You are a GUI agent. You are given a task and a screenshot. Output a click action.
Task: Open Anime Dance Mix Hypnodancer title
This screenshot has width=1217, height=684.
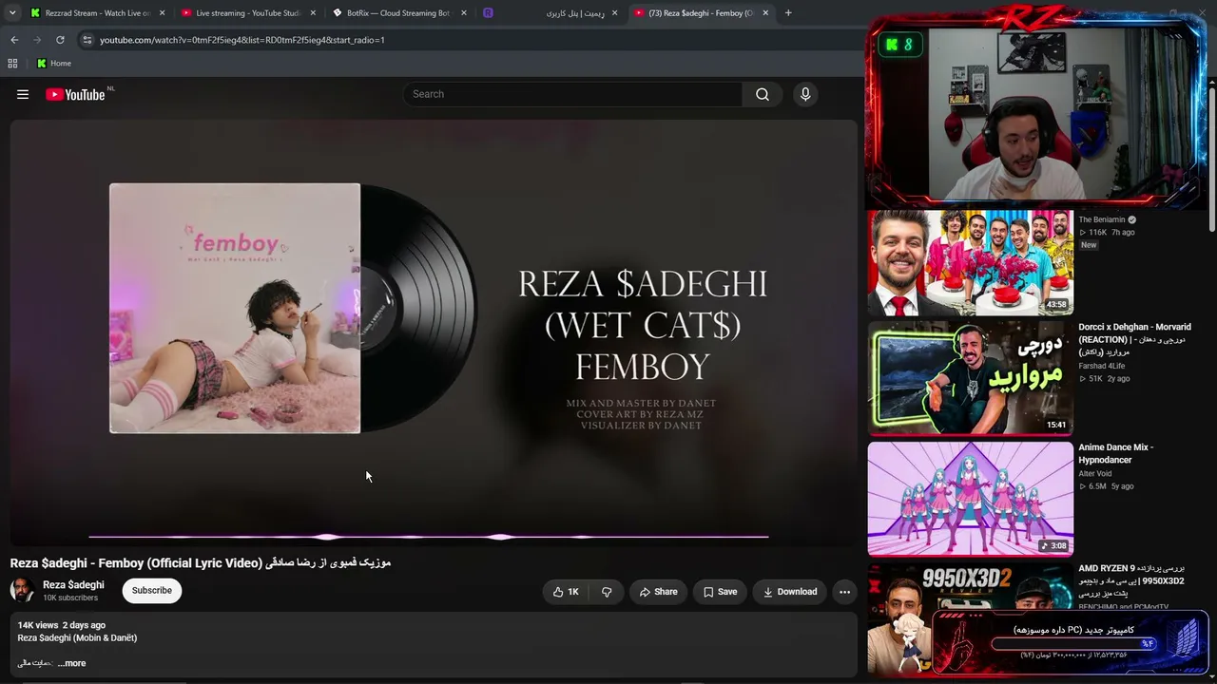[x=1116, y=454]
